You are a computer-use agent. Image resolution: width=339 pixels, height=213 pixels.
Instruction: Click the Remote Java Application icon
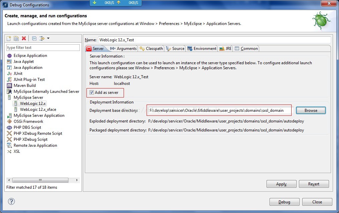click(x=9, y=145)
